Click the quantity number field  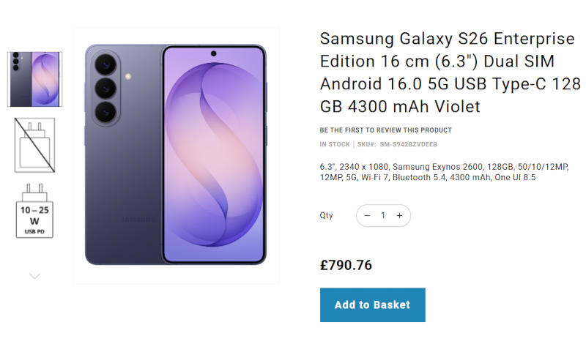point(383,216)
